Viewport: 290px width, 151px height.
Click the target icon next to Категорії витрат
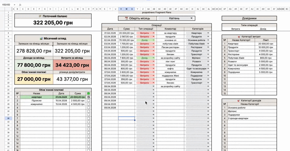pos(239,37)
